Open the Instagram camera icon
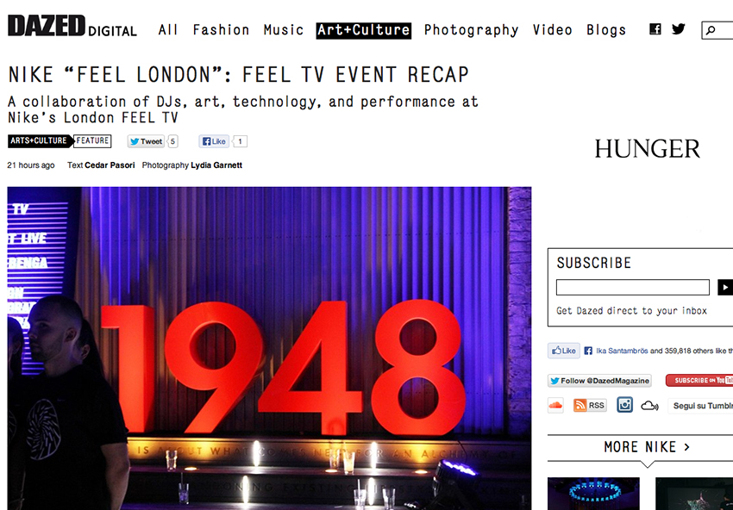733x510 pixels. point(624,404)
